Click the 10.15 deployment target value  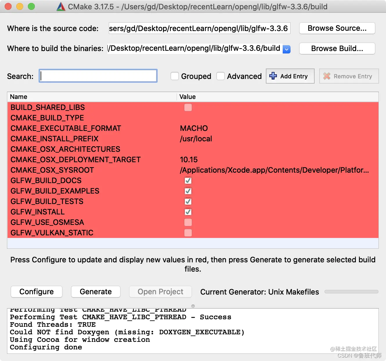coord(189,160)
